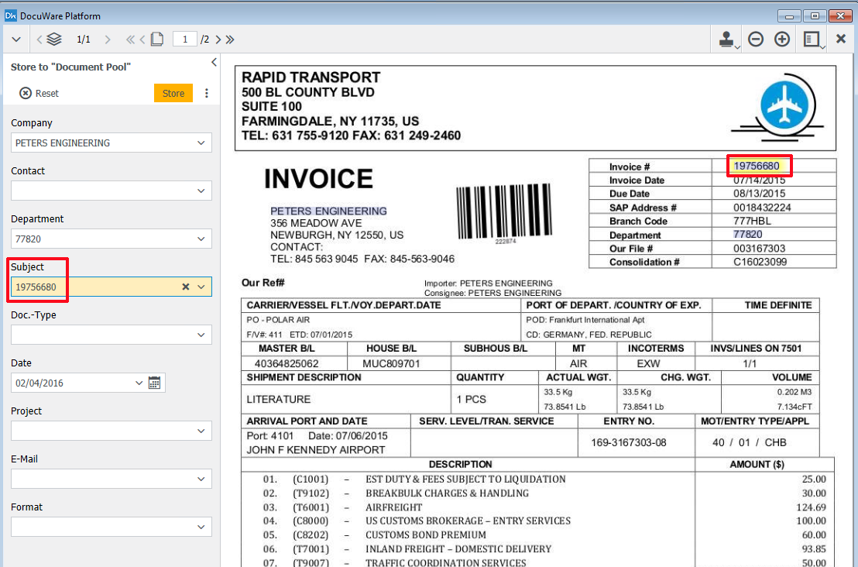Close the document viewer with X icon
Image resolution: width=858 pixels, height=567 pixels.
click(841, 40)
